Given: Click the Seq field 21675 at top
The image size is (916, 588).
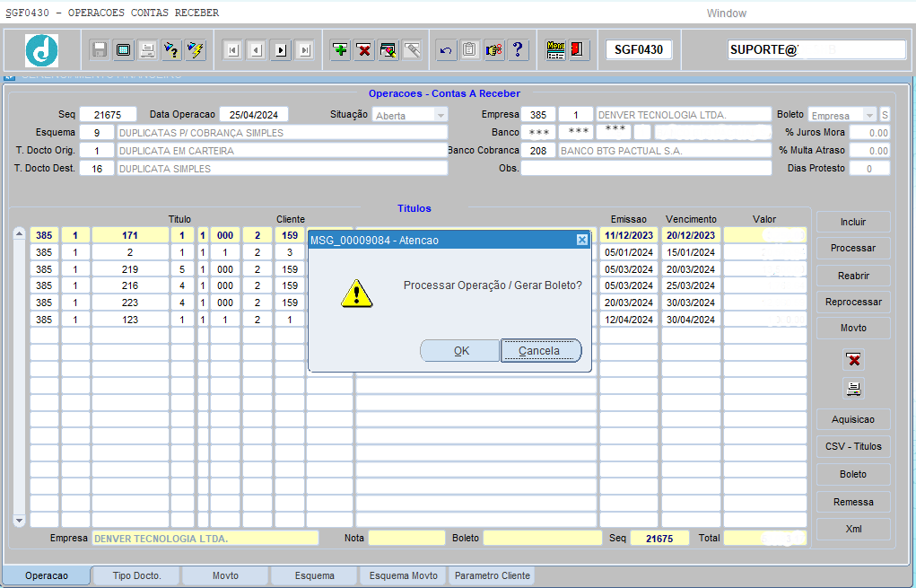Looking at the screenshot, I should 108,115.
